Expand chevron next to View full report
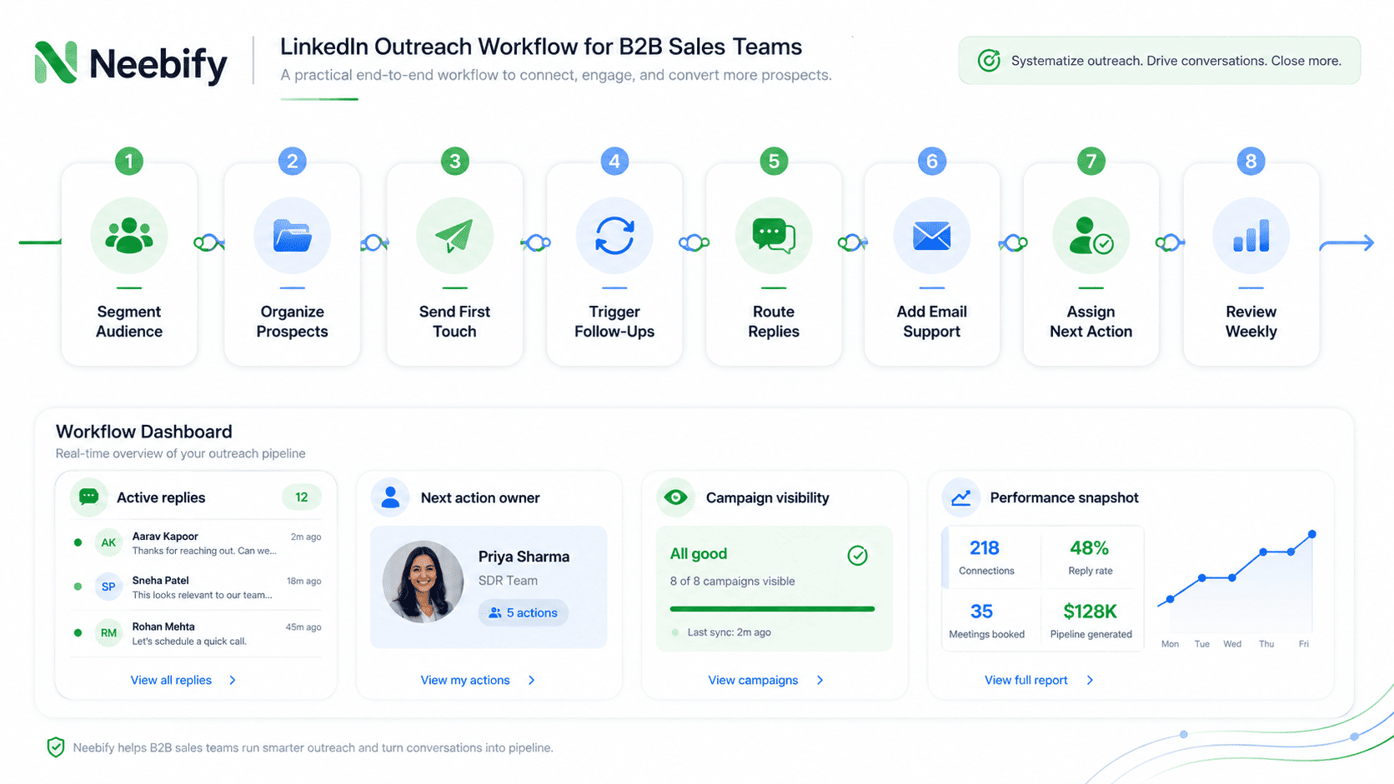 click(x=1090, y=680)
